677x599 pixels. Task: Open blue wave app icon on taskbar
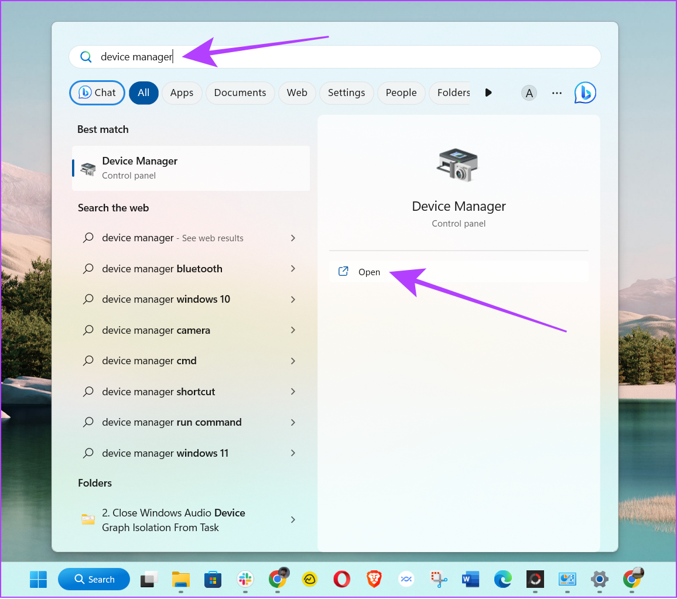click(x=406, y=579)
